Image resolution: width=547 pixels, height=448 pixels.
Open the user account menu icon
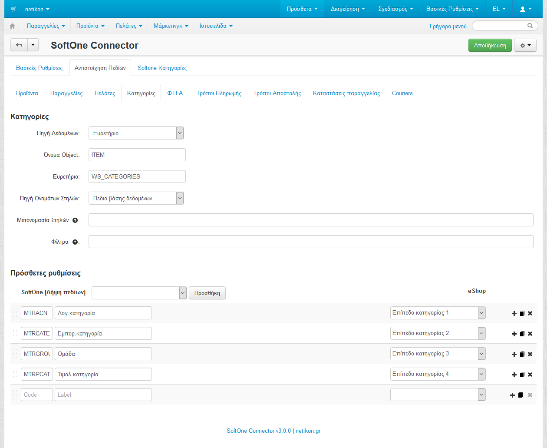525,9
